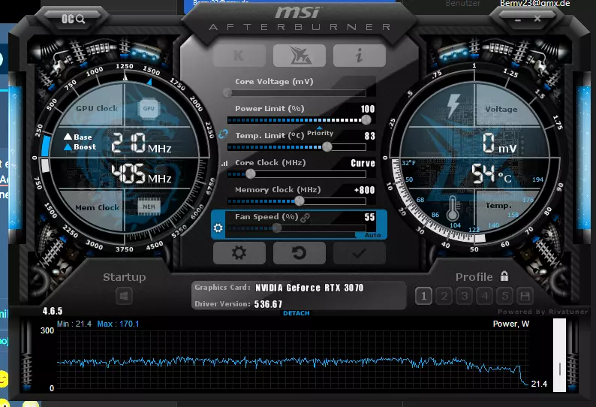The width and height of the screenshot is (596, 407).
Task: Select profile slot 4
Action: 485,296
